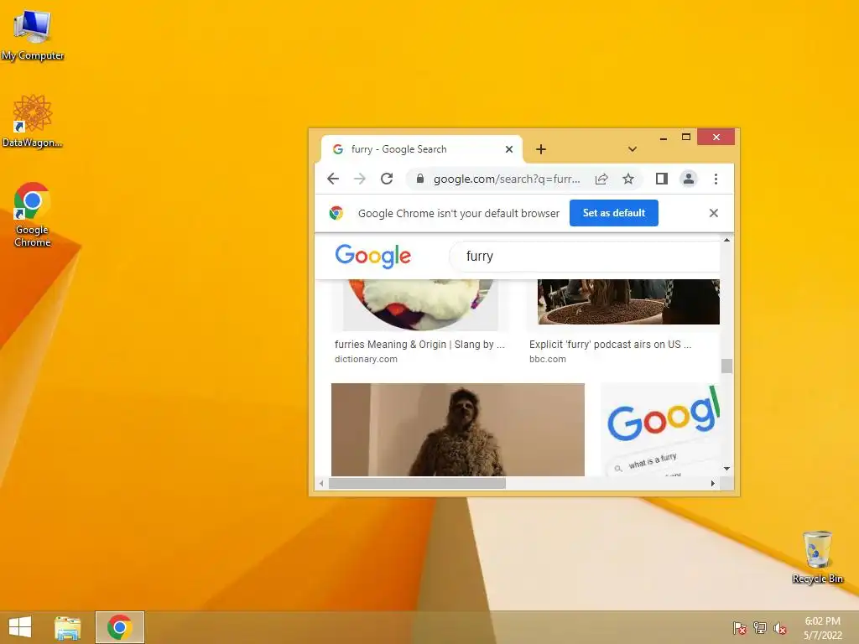Select the Recycle Bin desktop icon
This screenshot has height=644, width=859.
coord(817,557)
